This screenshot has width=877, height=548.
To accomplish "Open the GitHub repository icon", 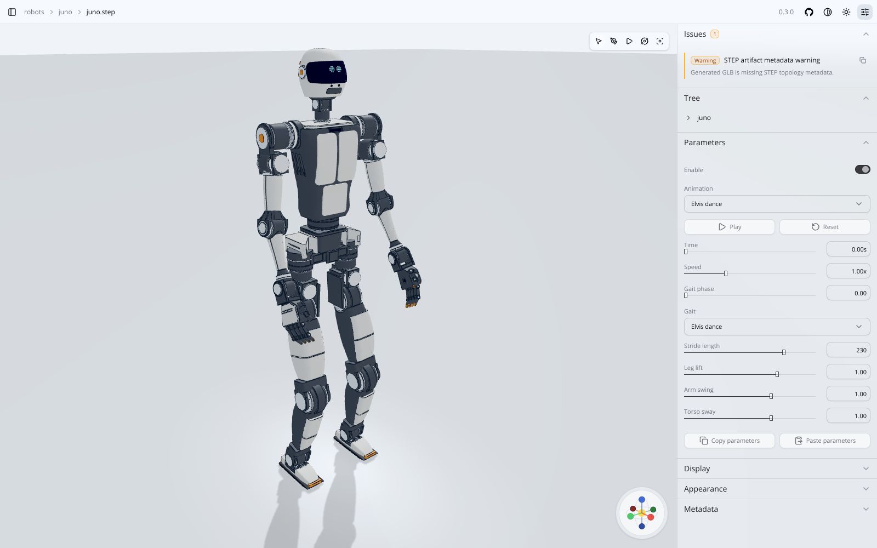I will (809, 12).
